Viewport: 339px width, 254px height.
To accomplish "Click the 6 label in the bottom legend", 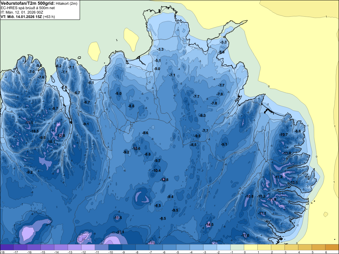I will (325, 252).
